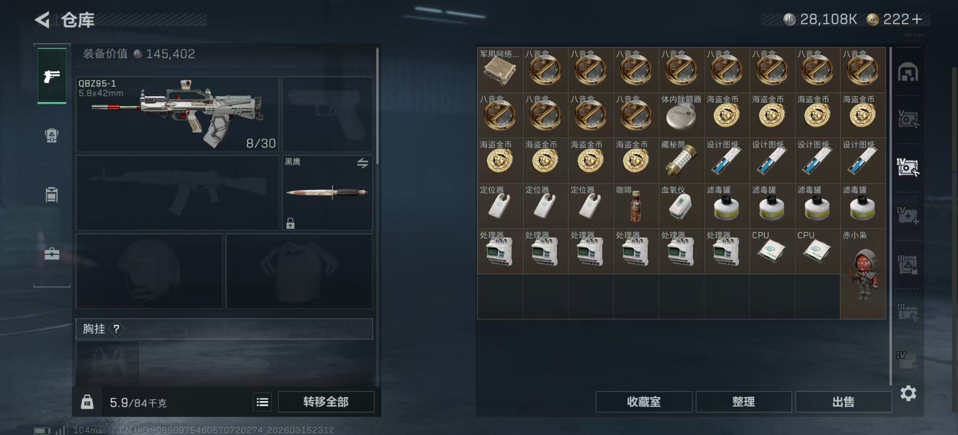Select the 军用网络 item in the stash
Viewport: 958px width, 435px height.
[500, 70]
